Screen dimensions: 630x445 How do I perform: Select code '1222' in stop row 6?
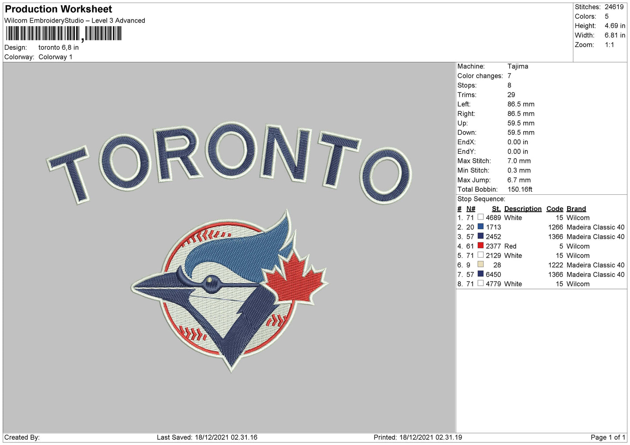(556, 265)
